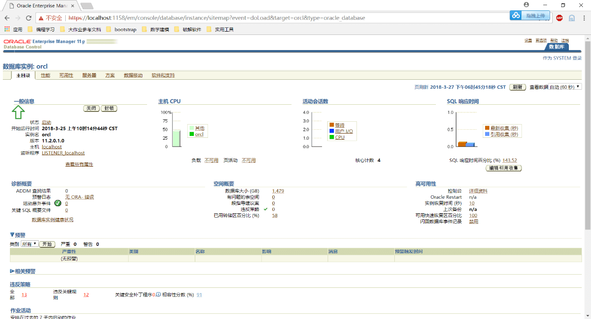Image resolution: width=591 pixels, height=319 pixels.
Task: Expand the 相关预警 section
Action: point(12,271)
